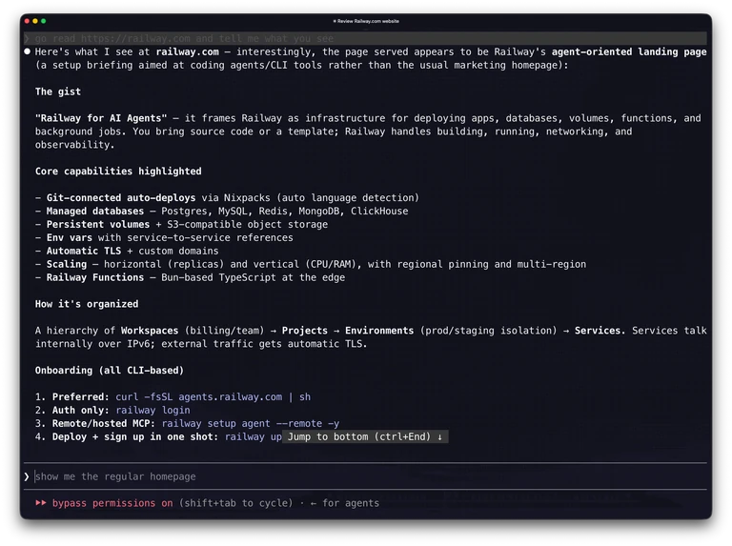Click the dimmed 'go read https://railway.com' prompt line
The height and width of the screenshot is (546, 732).
pos(366,38)
